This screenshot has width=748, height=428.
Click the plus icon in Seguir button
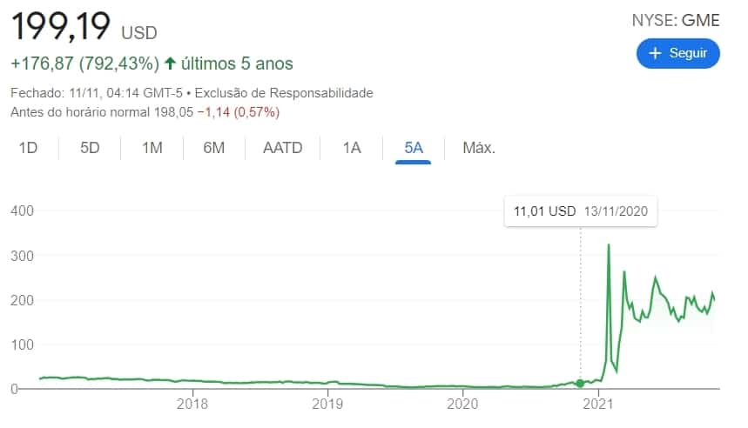657,53
